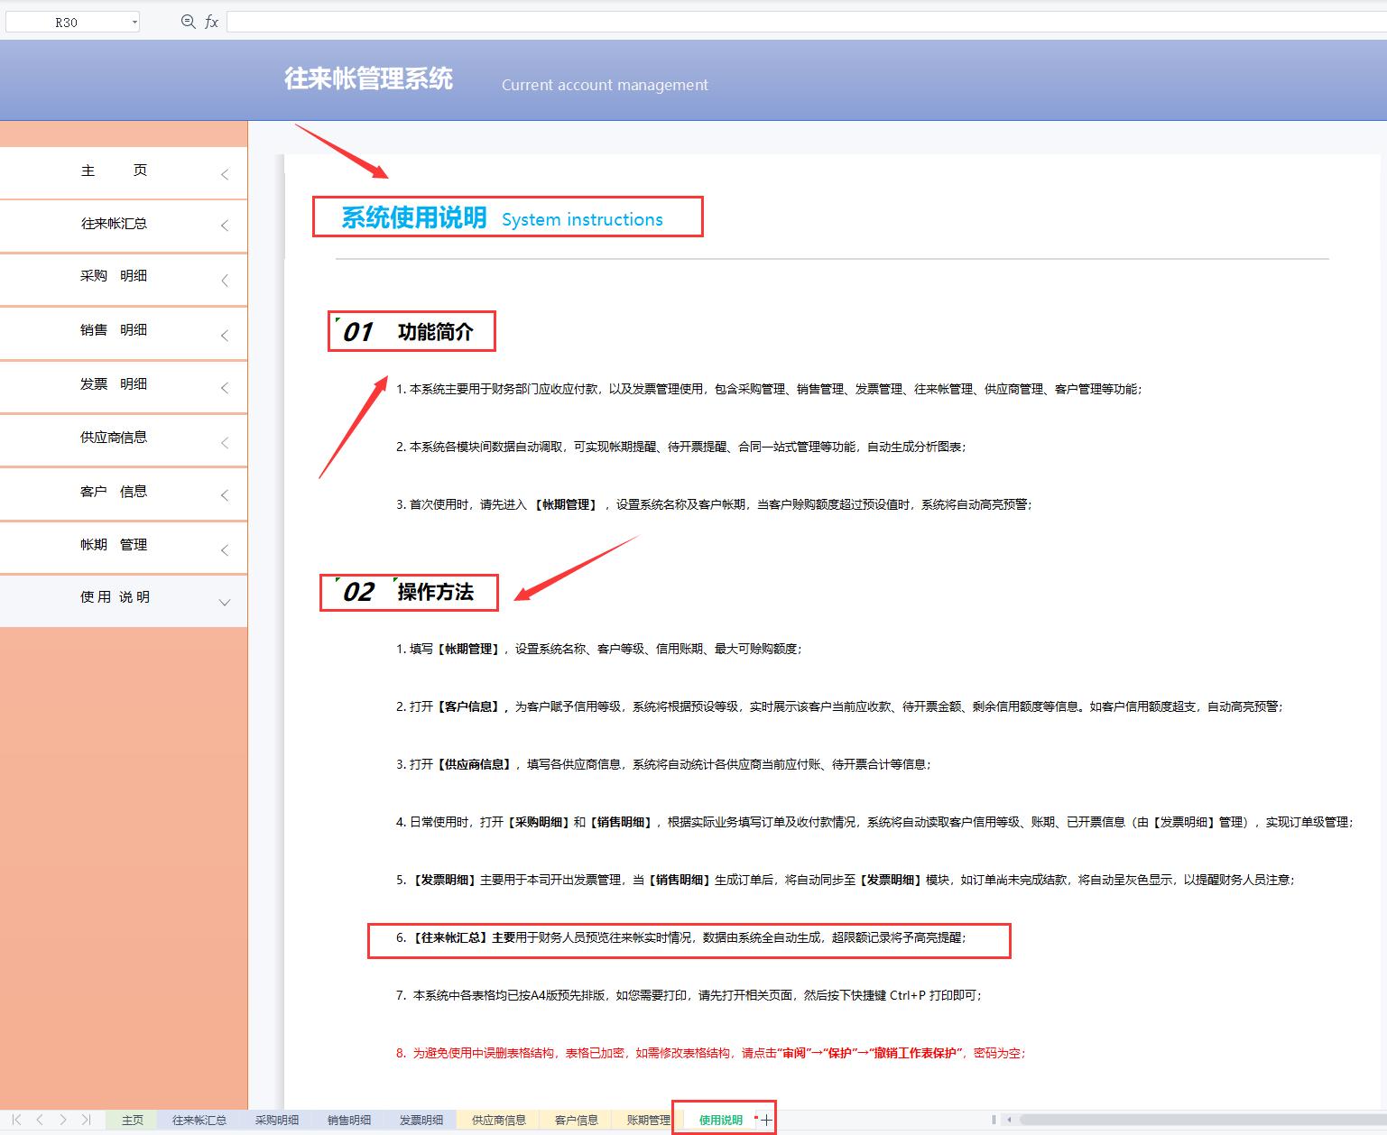Screen dimensions: 1387x1135
Task: Switch to the 往来帐汇总 sheet tab
Action: pos(200,1120)
